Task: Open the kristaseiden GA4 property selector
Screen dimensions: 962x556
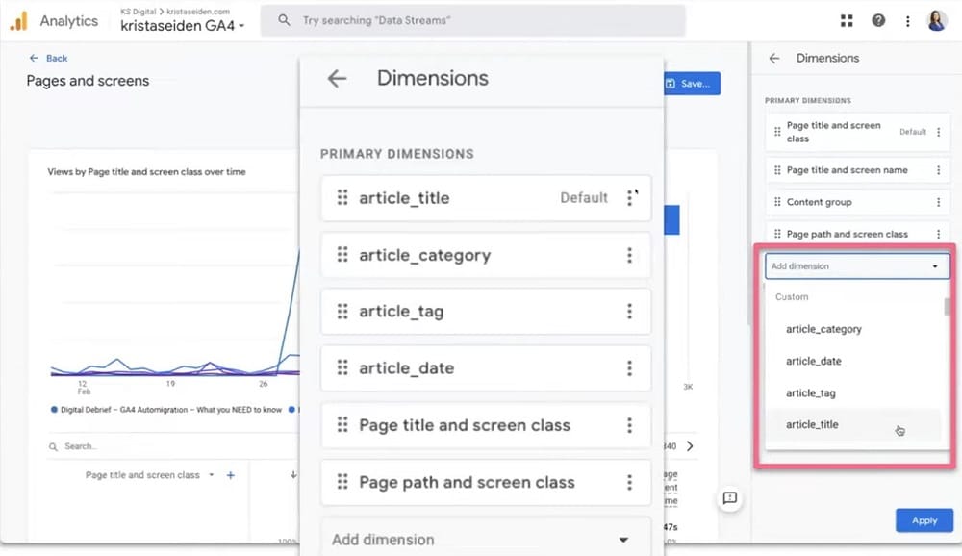Action: tap(182, 26)
